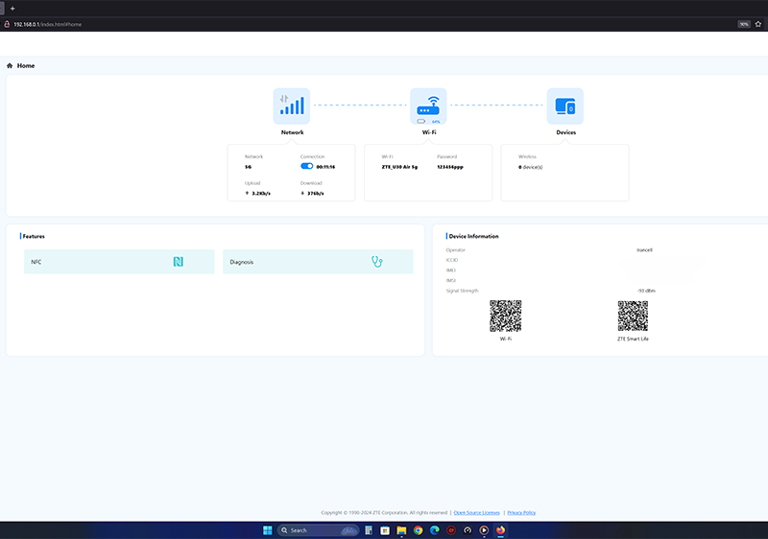The height and width of the screenshot is (539, 768).
Task: Click the browser address bar URL
Action: [x=47, y=24]
